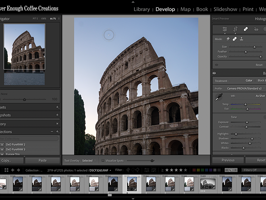Screen dimensions: 266x200
Task: Choose Clone stamp mode icon
Action: [241, 39]
